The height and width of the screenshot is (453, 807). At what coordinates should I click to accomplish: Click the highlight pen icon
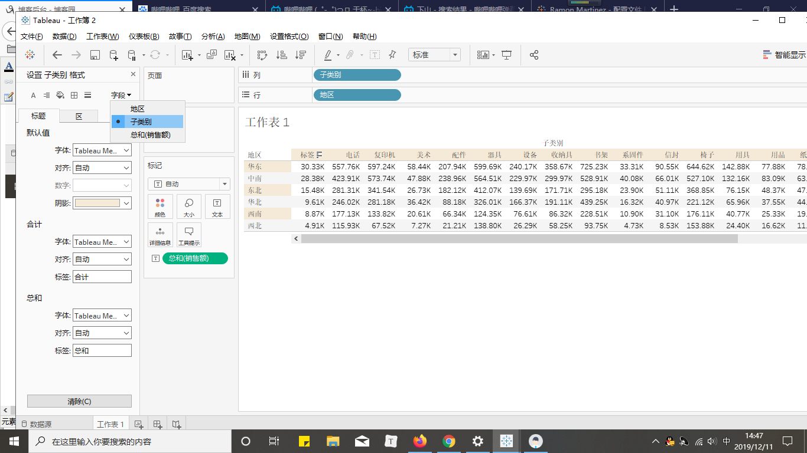pos(328,55)
